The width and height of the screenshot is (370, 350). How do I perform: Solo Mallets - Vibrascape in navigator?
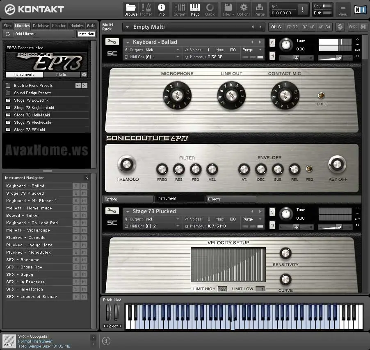[x=76, y=230]
